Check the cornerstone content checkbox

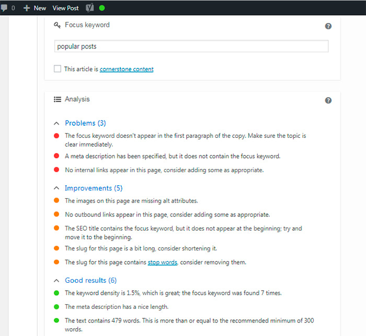click(58, 69)
